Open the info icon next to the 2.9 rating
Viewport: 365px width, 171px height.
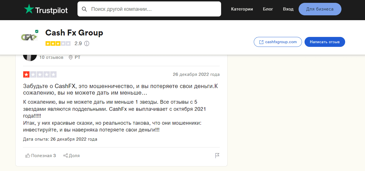pyautogui.click(x=87, y=43)
